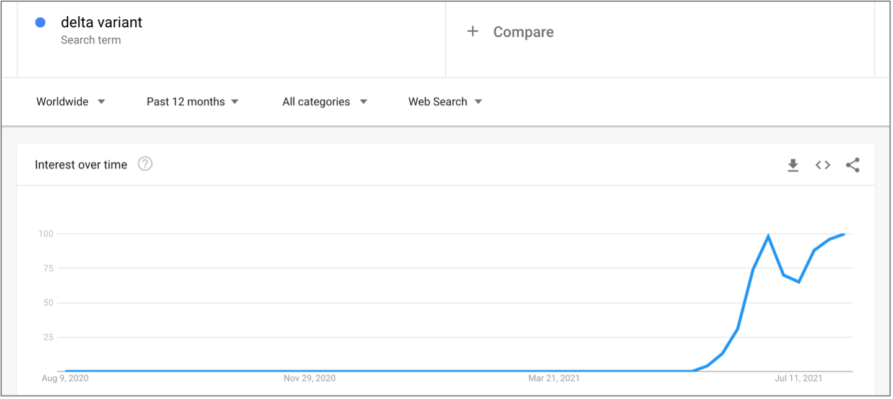This screenshot has width=893, height=399.
Task: Open the embed code icon
Action: [x=823, y=165]
